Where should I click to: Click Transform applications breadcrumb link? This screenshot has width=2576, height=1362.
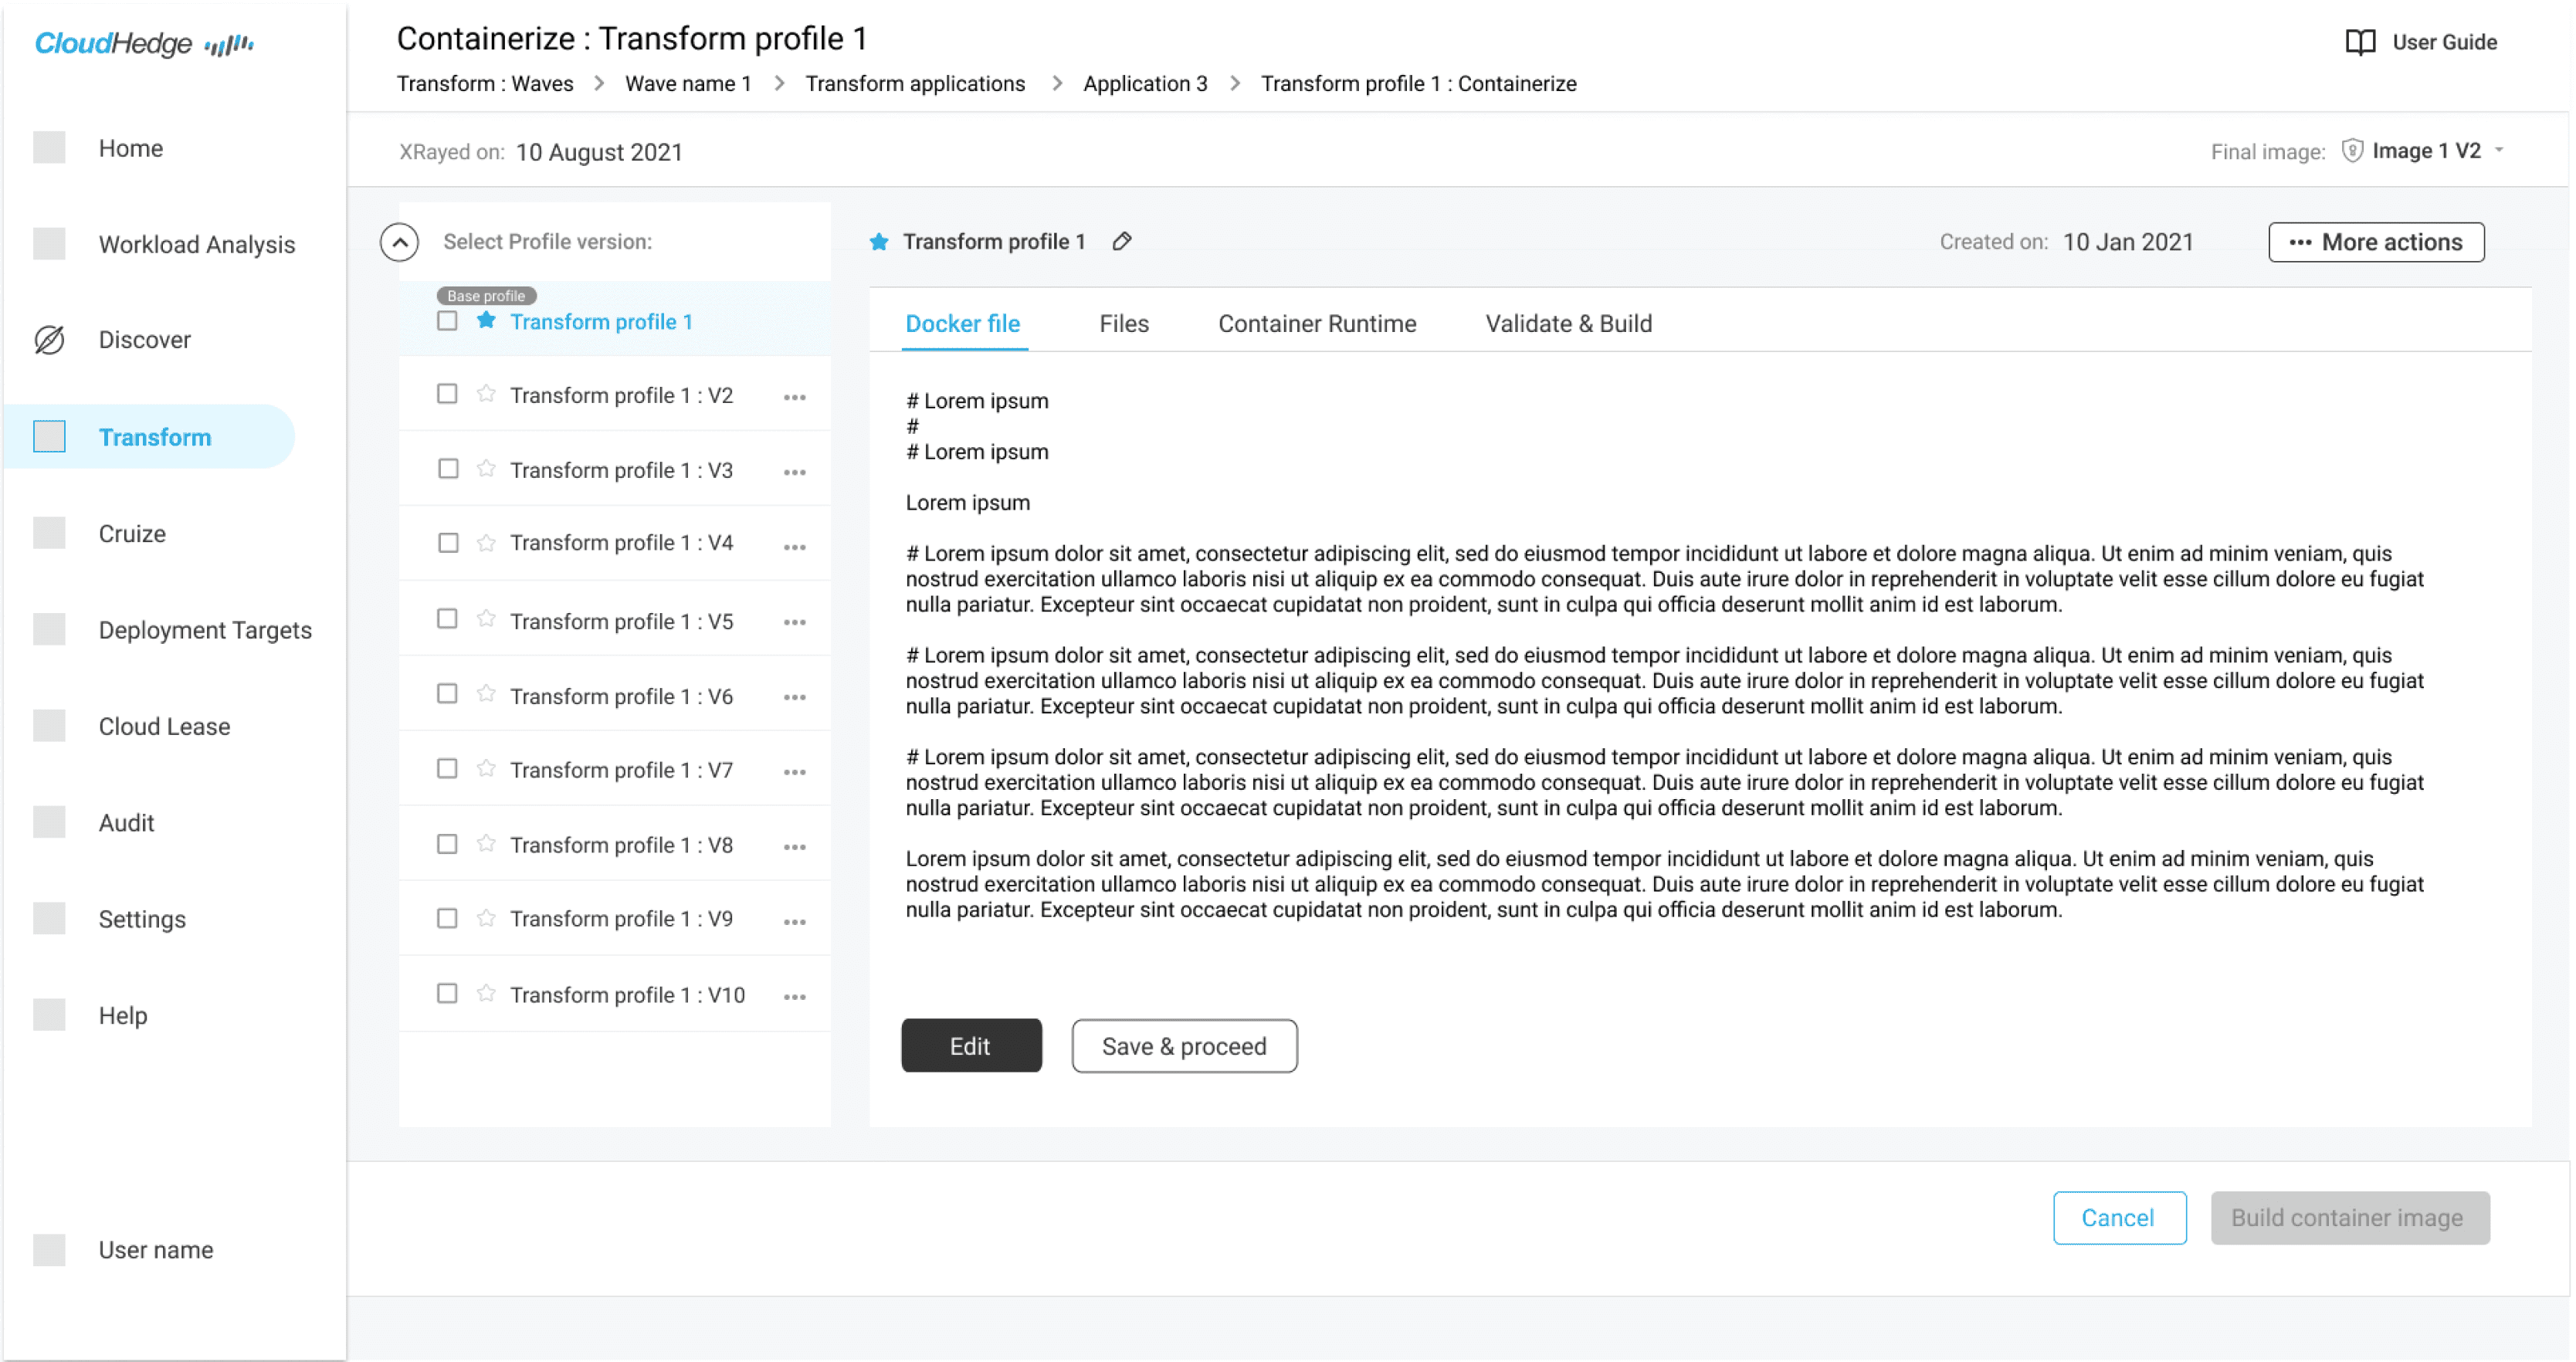click(x=915, y=84)
